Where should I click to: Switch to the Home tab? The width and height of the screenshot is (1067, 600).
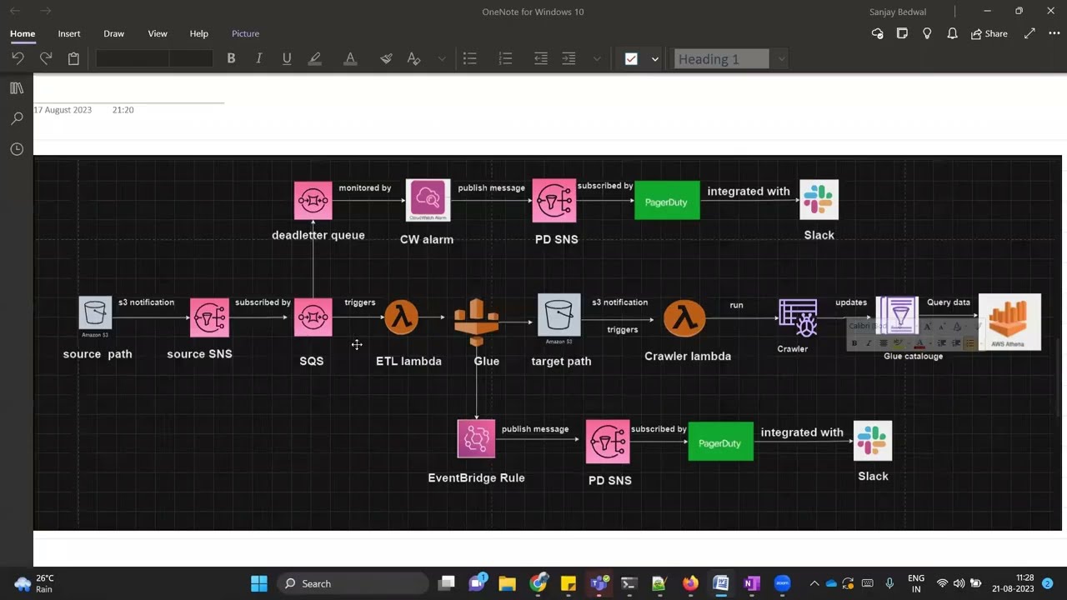23,33
